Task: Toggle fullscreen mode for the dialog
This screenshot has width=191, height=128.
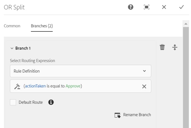Action: [x=147, y=7]
